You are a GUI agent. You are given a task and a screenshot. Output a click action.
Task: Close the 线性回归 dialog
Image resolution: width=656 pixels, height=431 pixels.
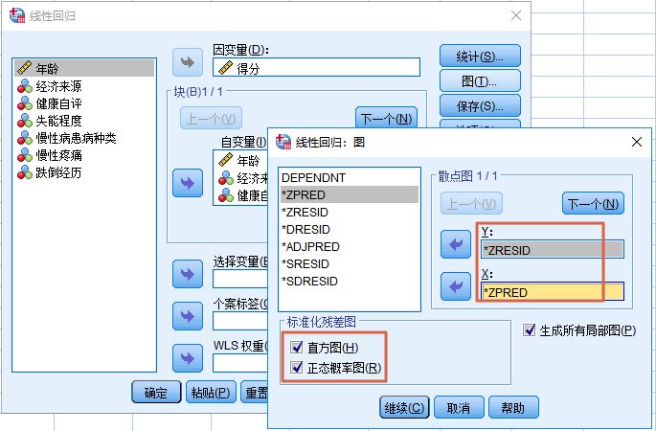tap(516, 15)
